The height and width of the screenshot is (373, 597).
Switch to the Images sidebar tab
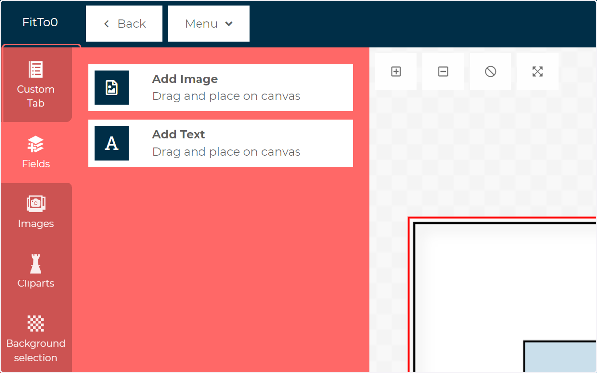37,212
